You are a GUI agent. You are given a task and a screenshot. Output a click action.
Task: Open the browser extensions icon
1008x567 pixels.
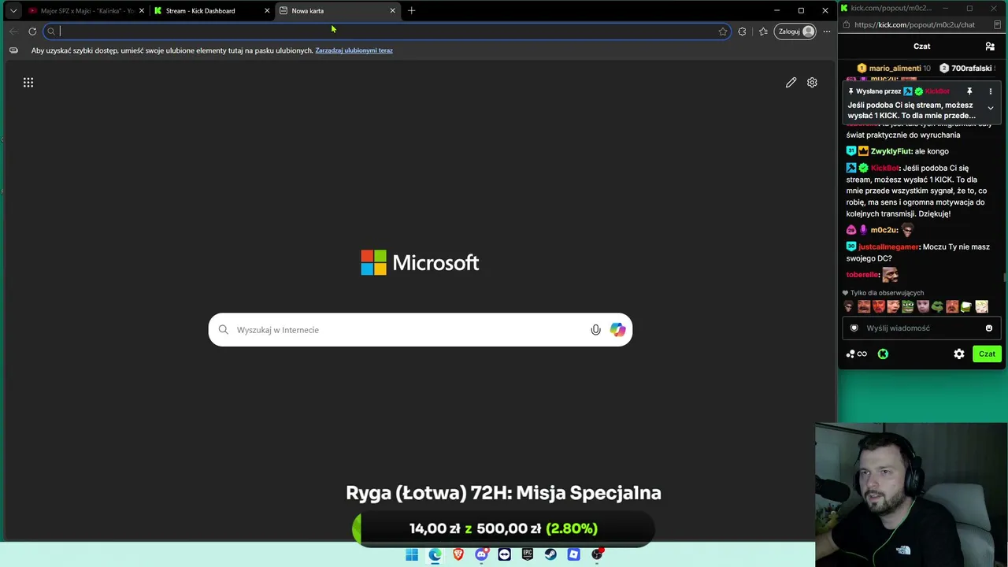pos(742,31)
